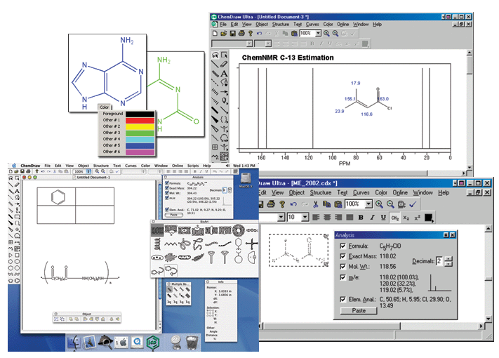The width and height of the screenshot is (499, 358).
Task: Click Apple menu in Mac menu bar
Action: pos(13,166)
